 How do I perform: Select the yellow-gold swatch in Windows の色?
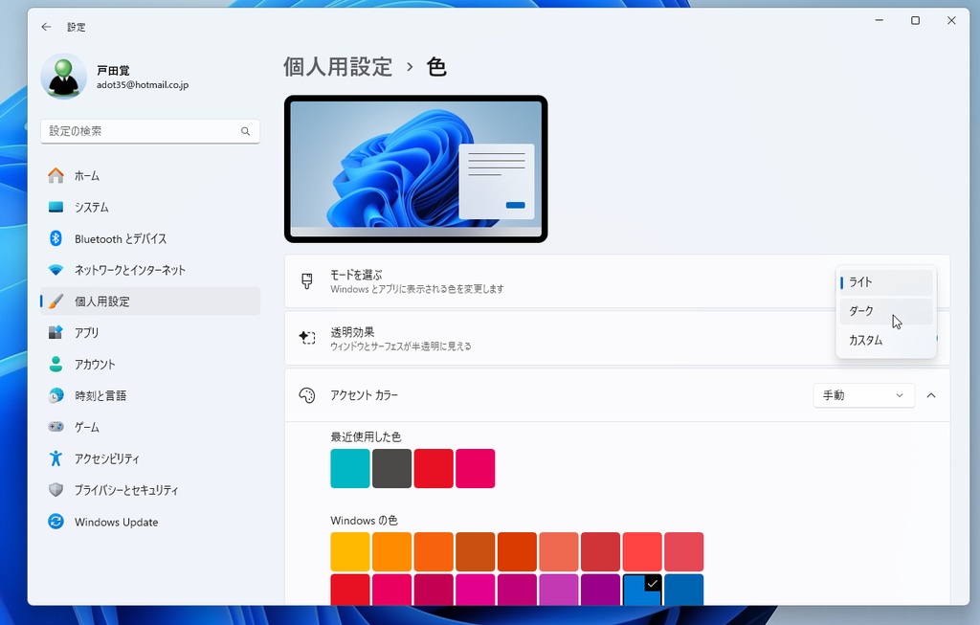350,552
